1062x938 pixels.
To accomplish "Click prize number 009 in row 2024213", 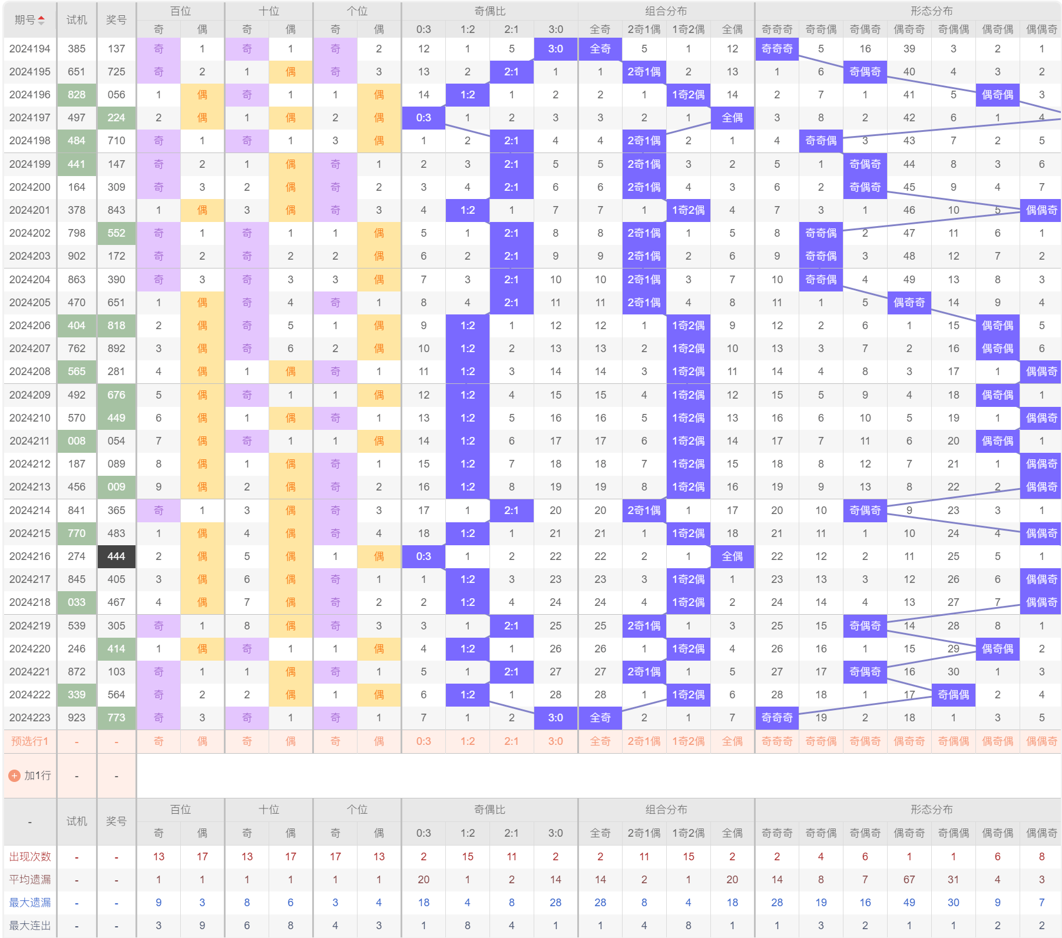I will pyautogui.click(x=116, y=487).
